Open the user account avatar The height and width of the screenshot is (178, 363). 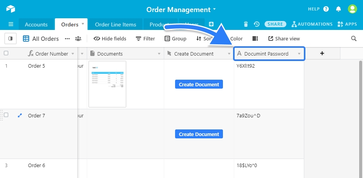point(352,9)
